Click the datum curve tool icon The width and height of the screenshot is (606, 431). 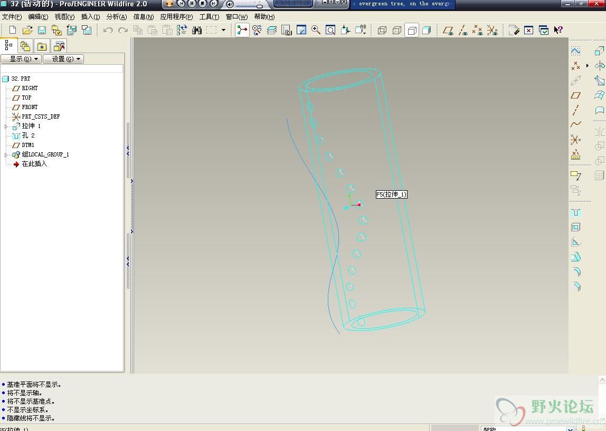(576, 124)
